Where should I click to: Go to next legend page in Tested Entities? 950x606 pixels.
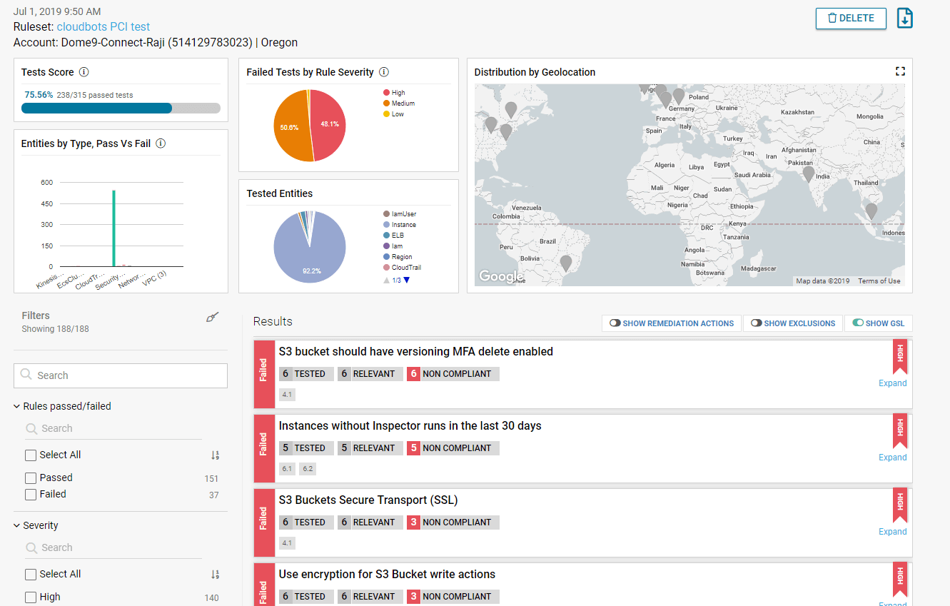[x=407, y=280]
